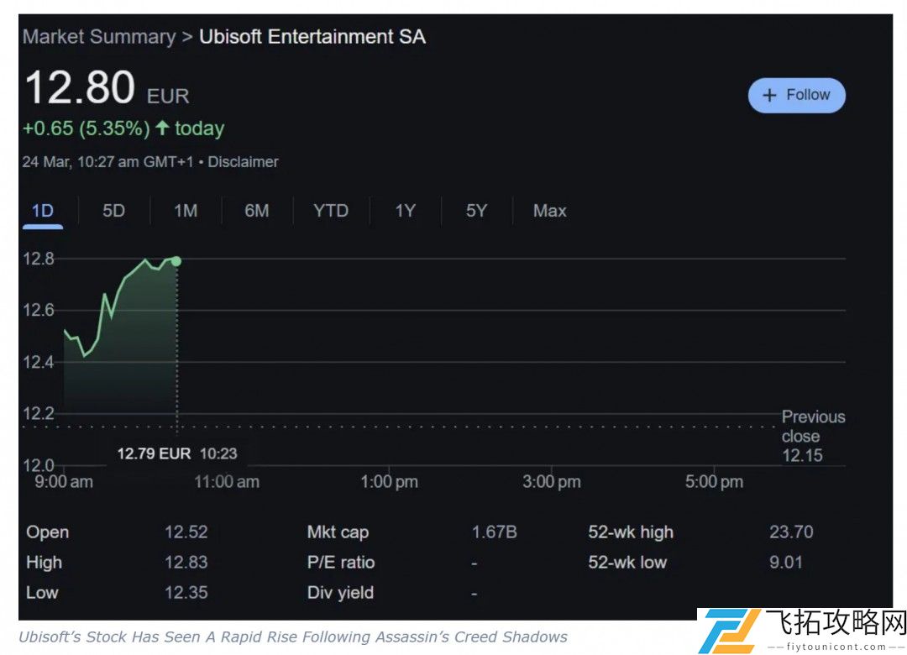
Task: Click the 12.80 stock price
Action: point(80,88)
